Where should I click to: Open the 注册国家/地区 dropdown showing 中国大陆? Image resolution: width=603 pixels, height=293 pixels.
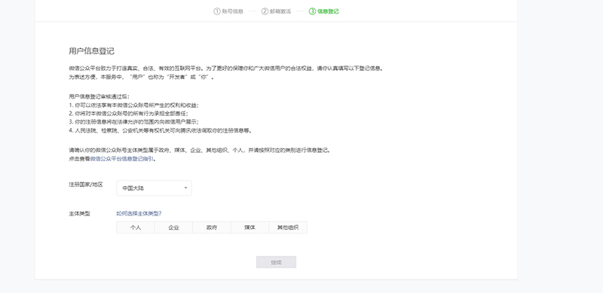(x=154, y=188)
